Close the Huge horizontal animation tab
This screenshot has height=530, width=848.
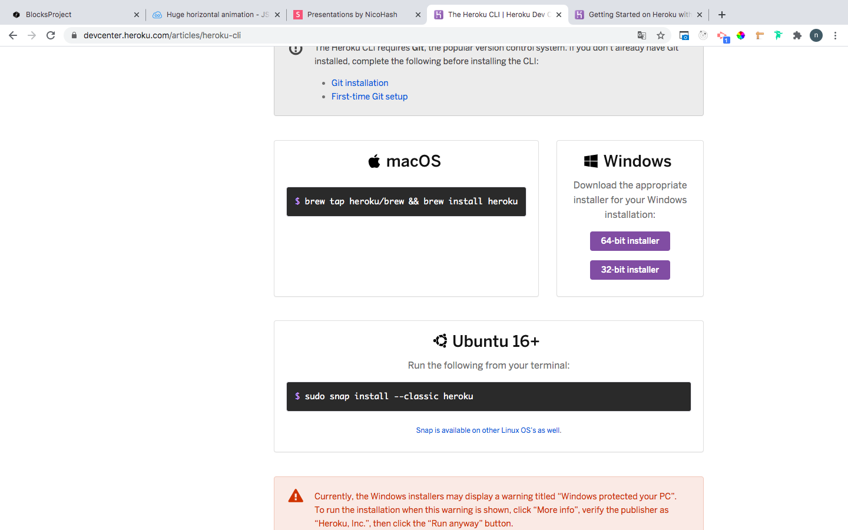[x=277, y=15]
